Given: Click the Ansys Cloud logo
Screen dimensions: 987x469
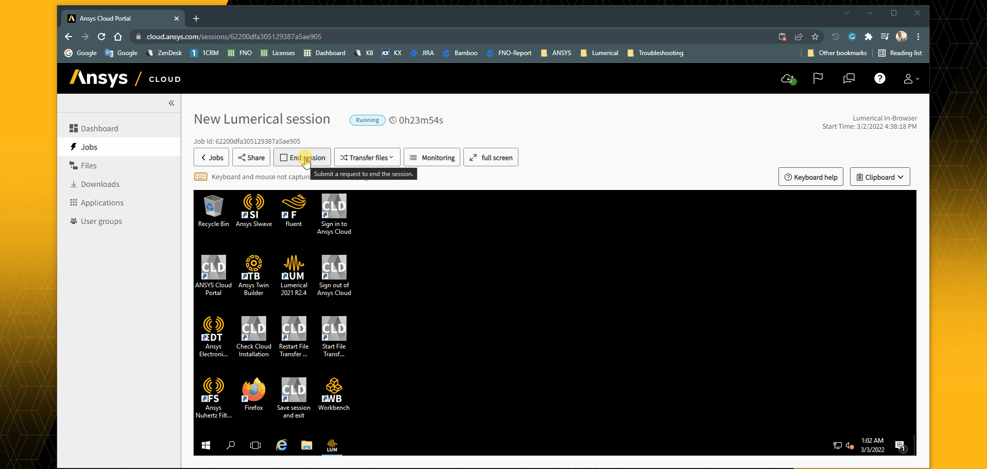Looking at the screenshot, I should [x=125, y=78].
